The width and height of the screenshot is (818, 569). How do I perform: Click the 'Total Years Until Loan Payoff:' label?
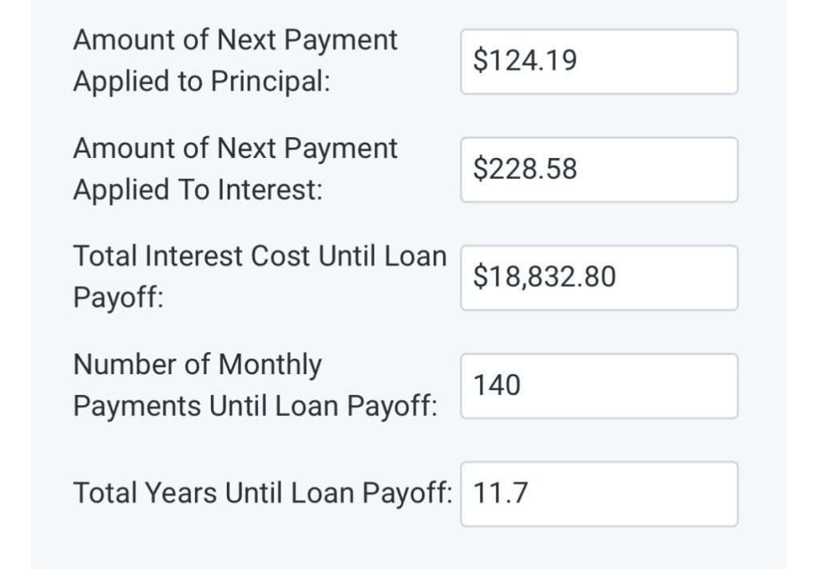tap(263, 493)
